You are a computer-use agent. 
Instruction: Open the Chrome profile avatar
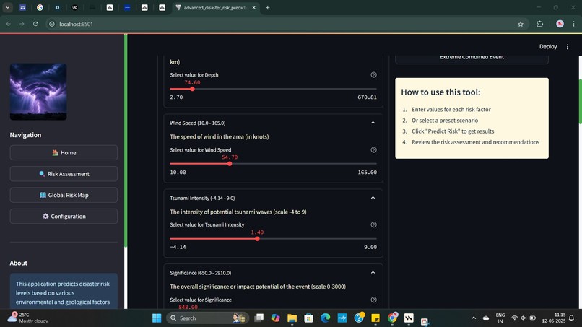(560, 24)
